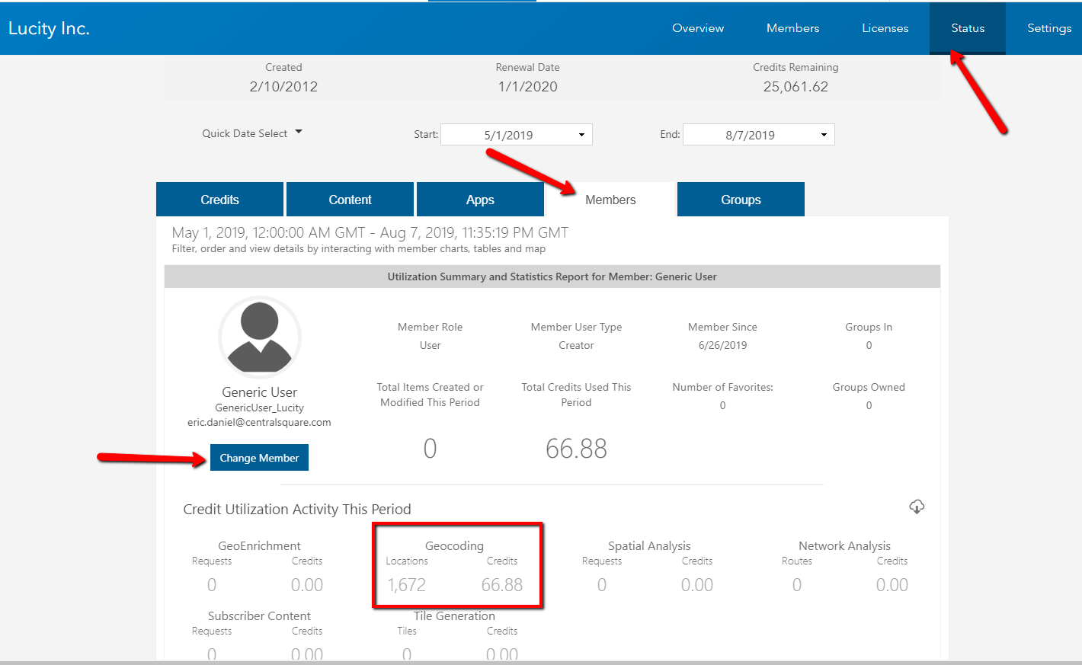Open the Licenses page
Screen dimensions: 1082x665
point(885,28)
